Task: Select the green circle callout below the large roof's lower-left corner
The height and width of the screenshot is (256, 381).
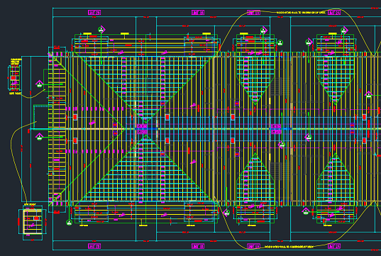Action: click(70, 223)
